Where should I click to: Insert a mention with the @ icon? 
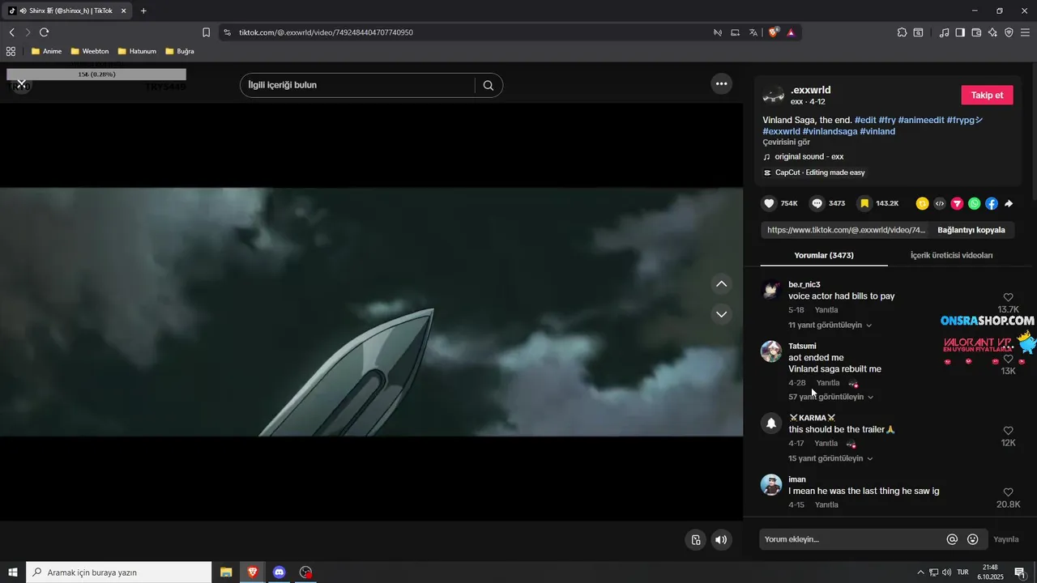pos(952,539)
